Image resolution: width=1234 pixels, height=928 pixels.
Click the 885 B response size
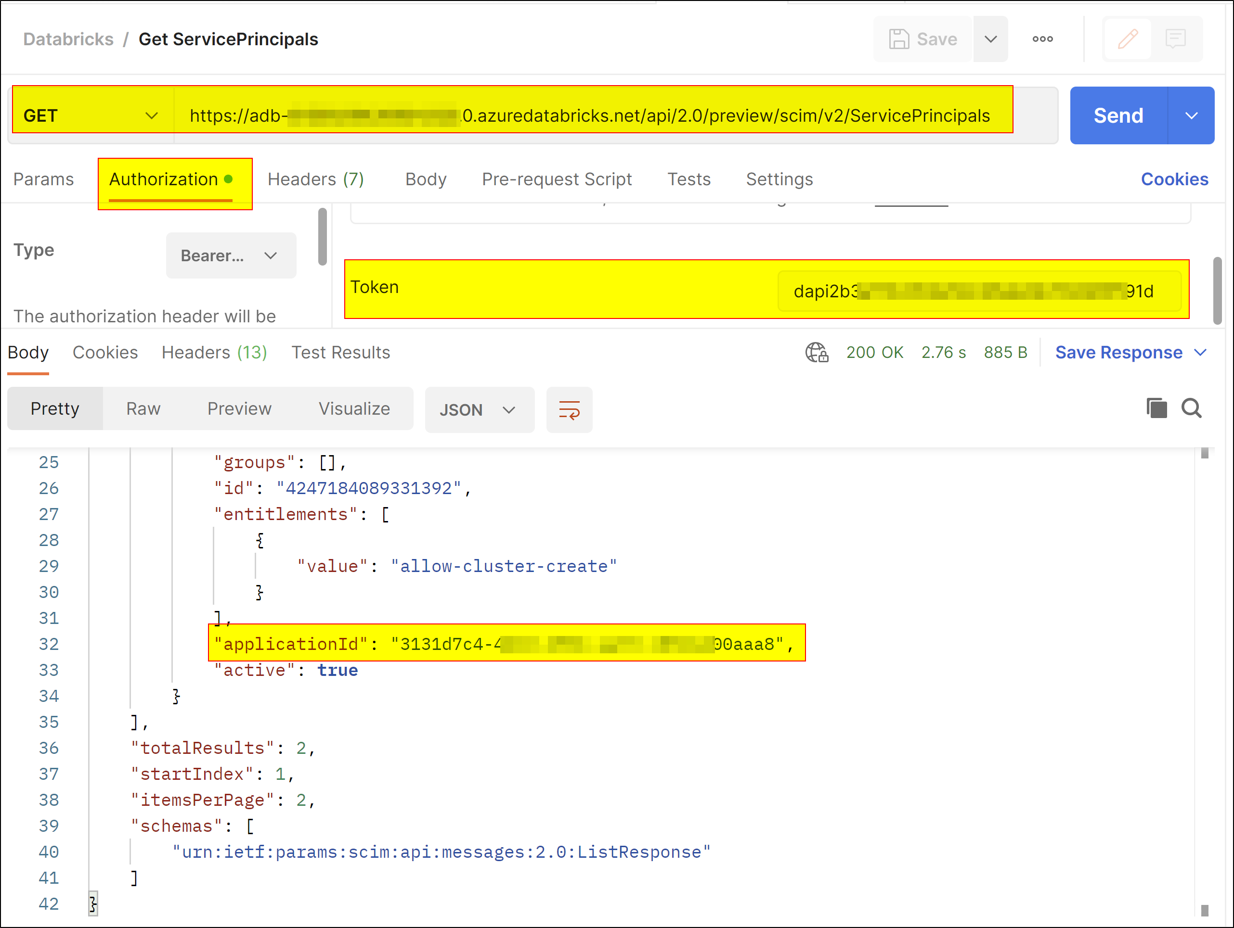1006,353
